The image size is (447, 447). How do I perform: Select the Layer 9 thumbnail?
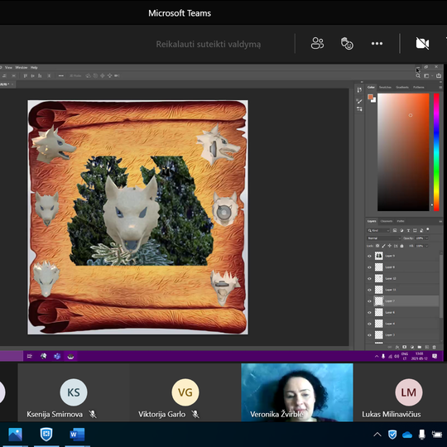coord(378,256)
